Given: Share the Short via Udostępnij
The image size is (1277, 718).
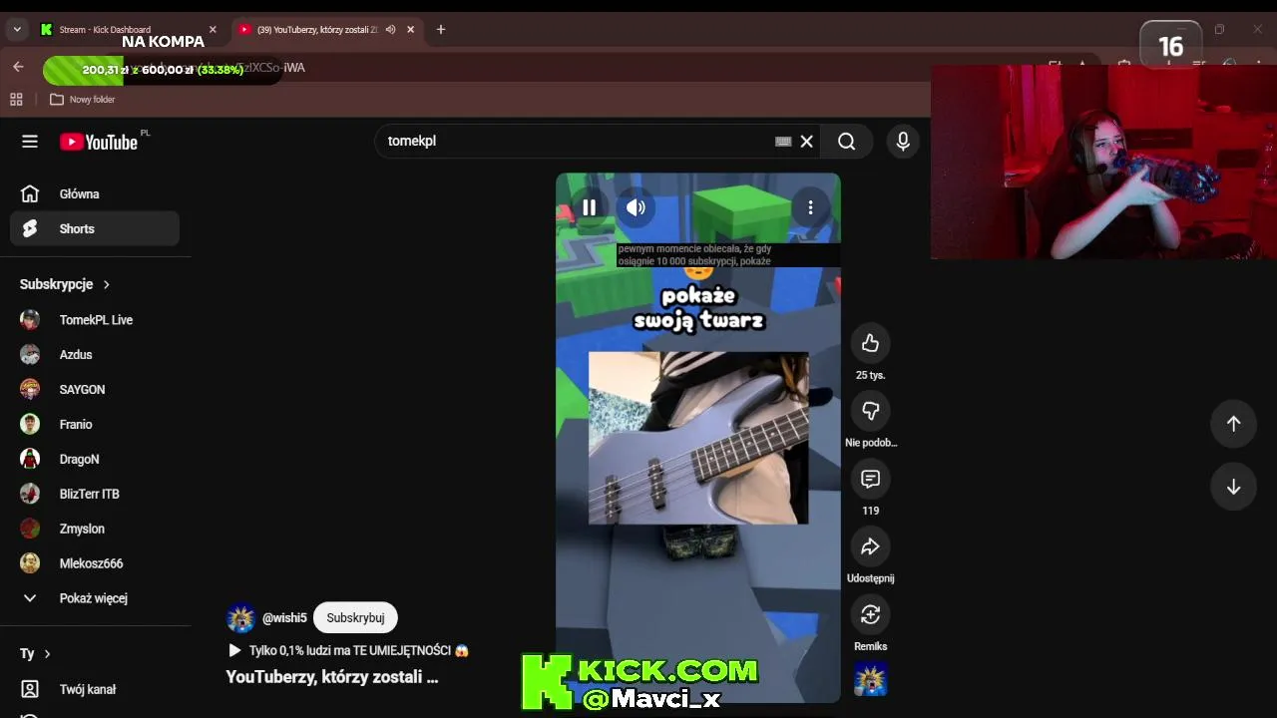Looking at the screenshot, I should pos(870,546).
